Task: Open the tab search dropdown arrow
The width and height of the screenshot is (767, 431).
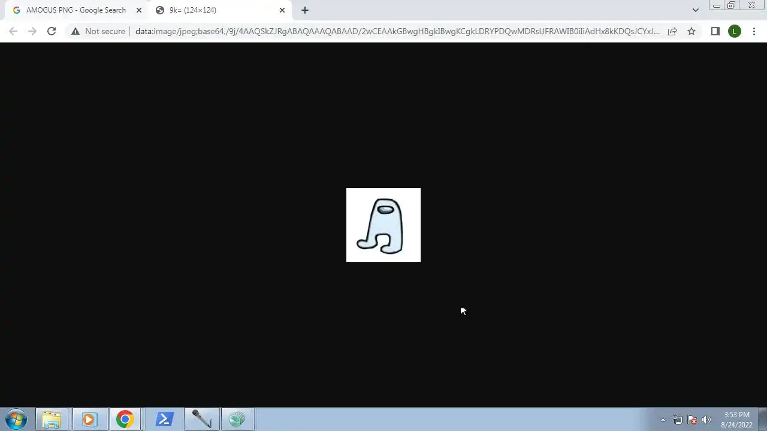Action: click(695, 10)
